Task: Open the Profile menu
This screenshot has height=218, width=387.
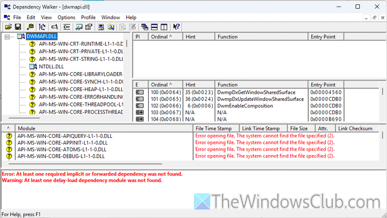Action: (88, 18)
